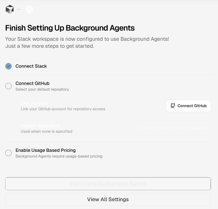Click the Connect GitHub to see repositories text
Screen dimensions: 218x209
174,128
